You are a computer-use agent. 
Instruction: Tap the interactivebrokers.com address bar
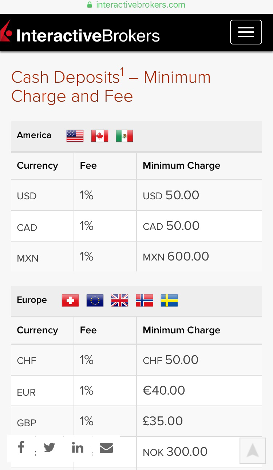coord(136,5)
